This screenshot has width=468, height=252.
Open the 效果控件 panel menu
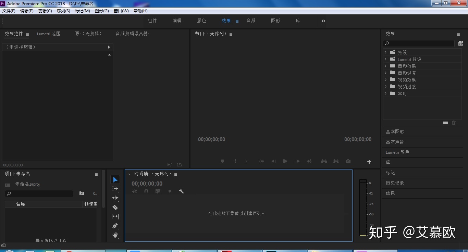(27, 34)
